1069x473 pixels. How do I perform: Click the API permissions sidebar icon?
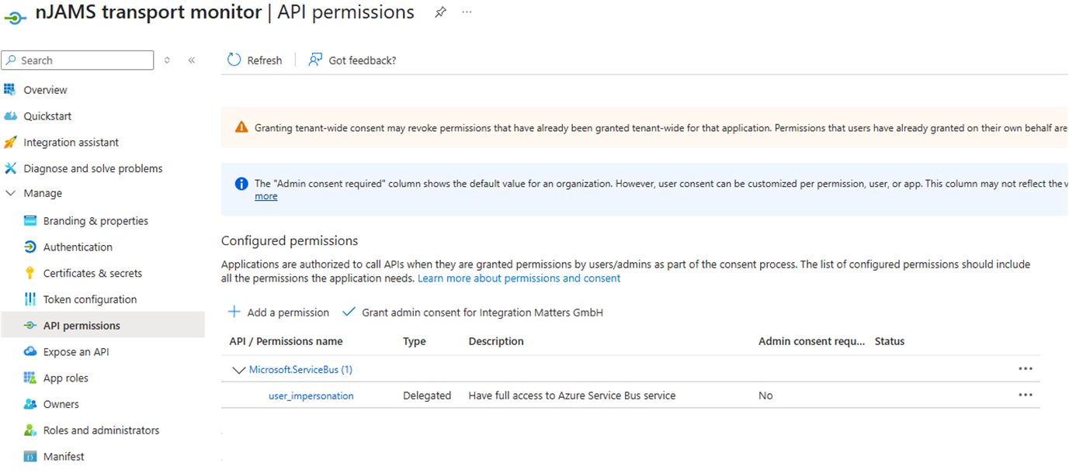(30, 326)
